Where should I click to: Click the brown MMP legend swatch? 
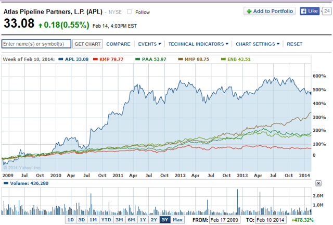point(181,59)
